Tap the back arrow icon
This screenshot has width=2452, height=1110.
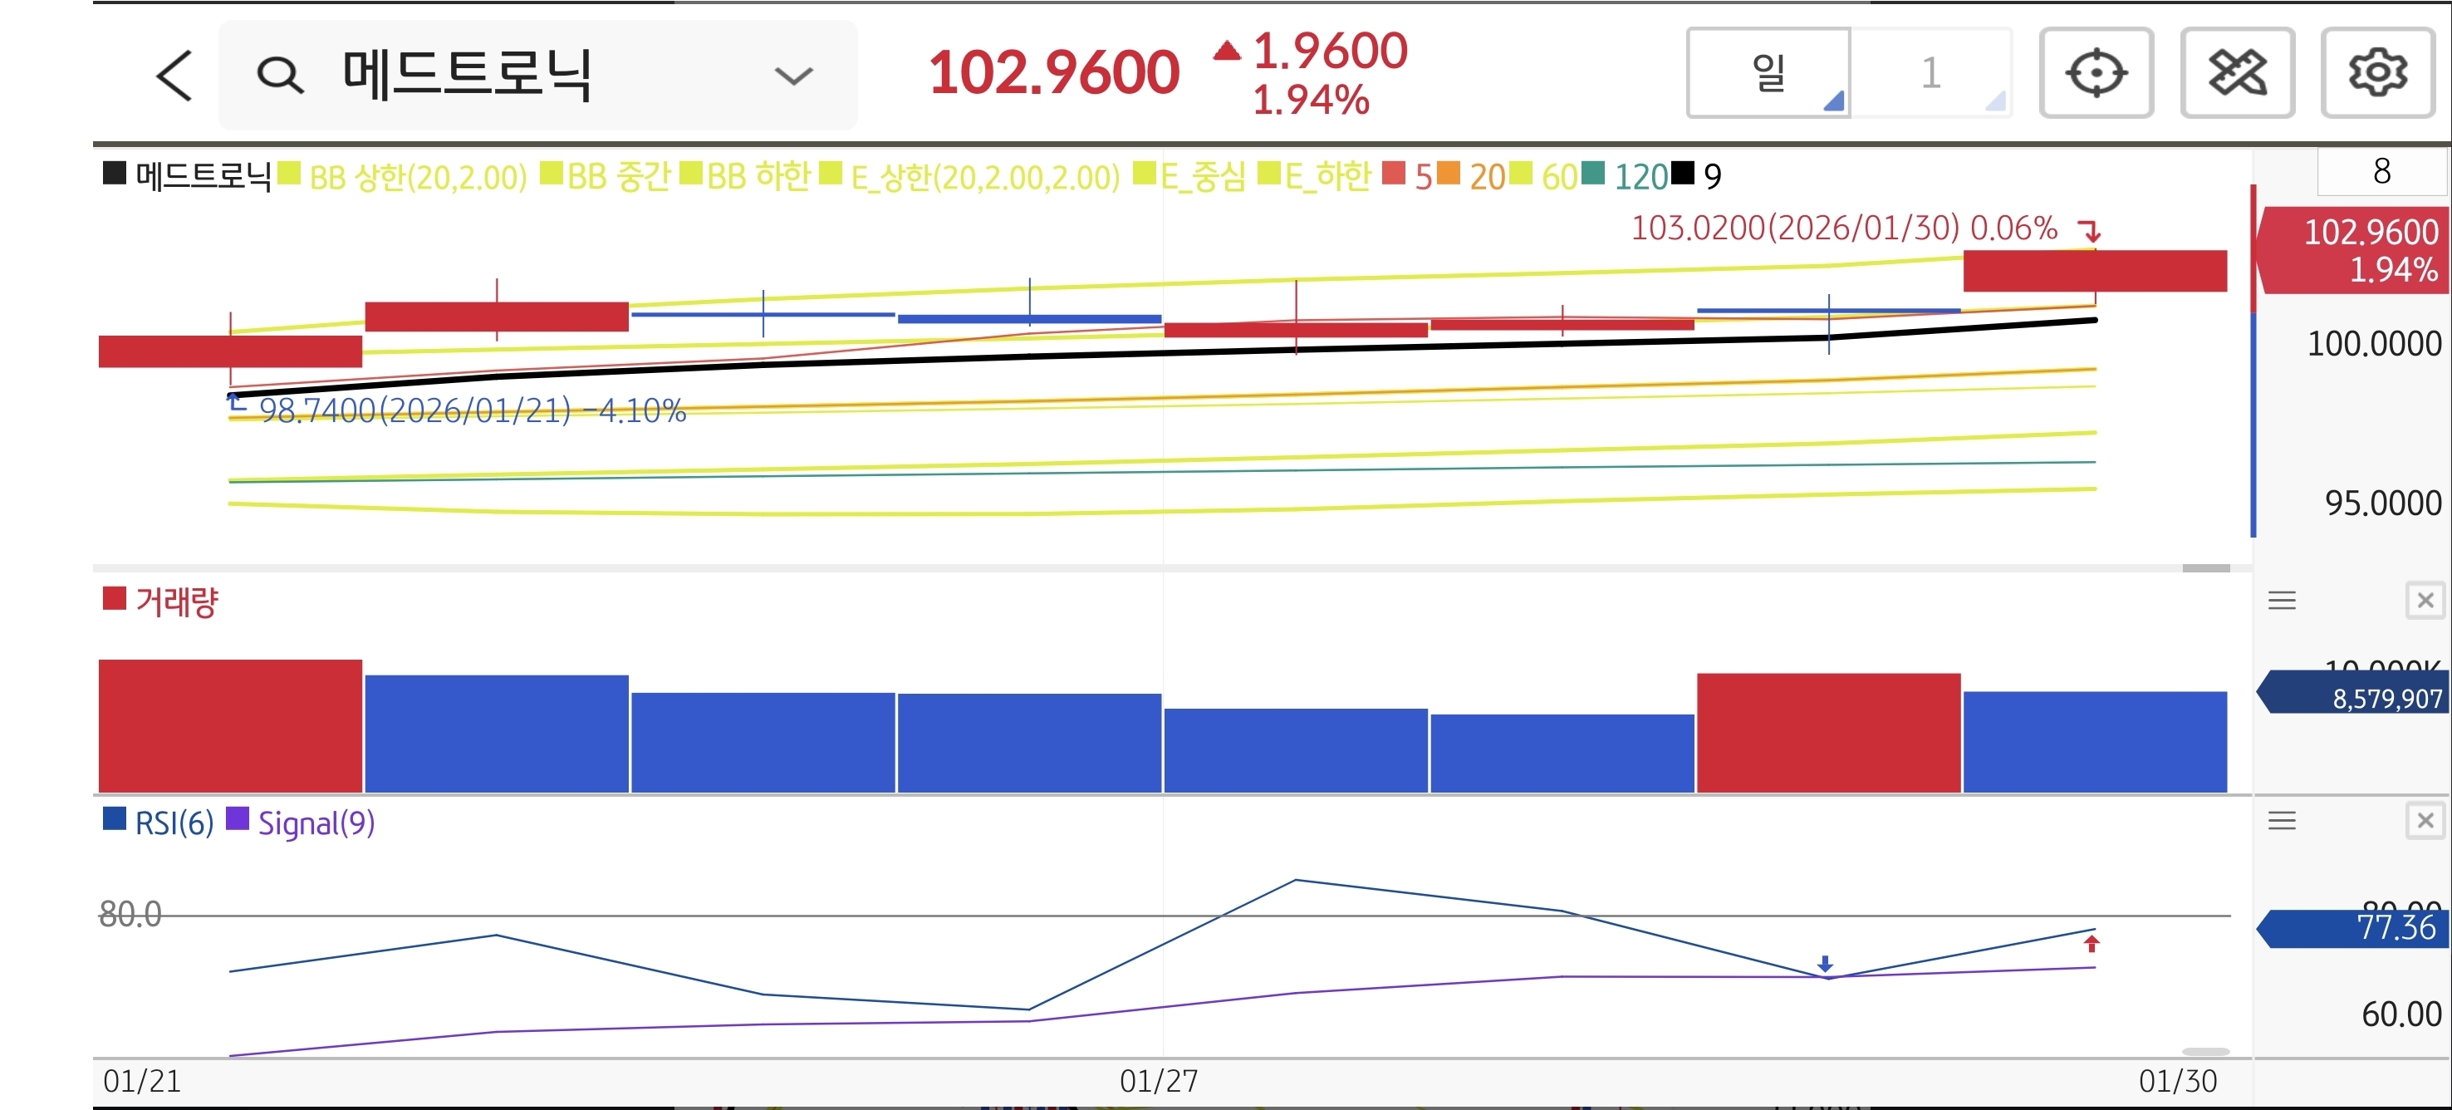(x=174, y=76)
